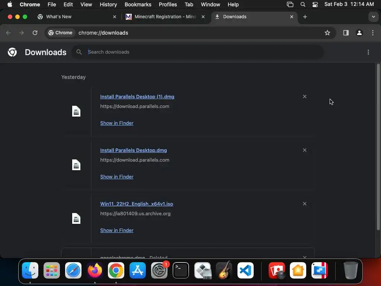Close the Minecraft Registration tab
The image size is (381, 286).
(203, 17)
